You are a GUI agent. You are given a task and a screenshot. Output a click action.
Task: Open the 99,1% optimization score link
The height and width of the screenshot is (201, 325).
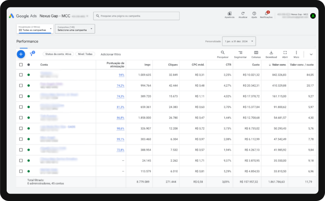point(120,139)
